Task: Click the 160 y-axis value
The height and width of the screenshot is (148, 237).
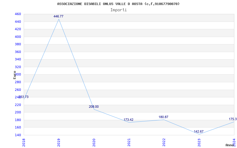Action: pos(18,128)
